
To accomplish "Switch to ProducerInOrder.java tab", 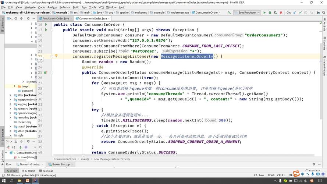I will point(56,18).
